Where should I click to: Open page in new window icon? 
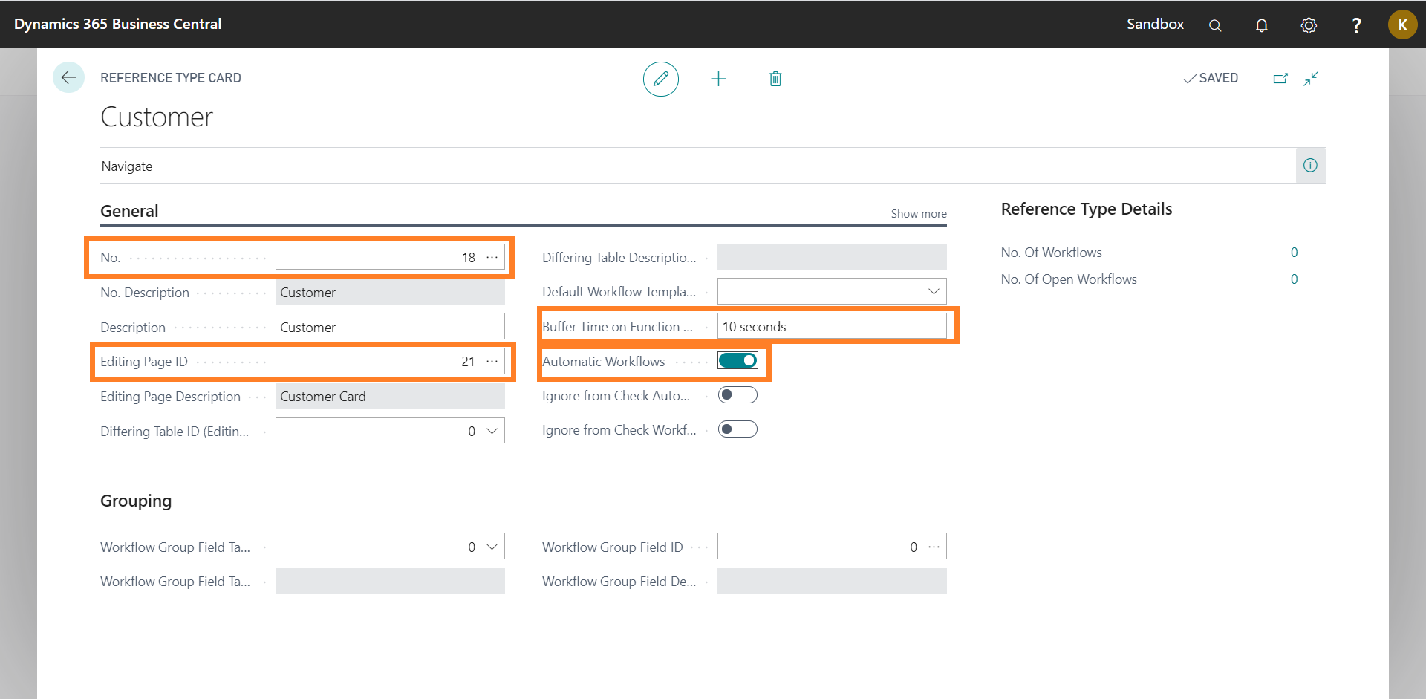pyautogui.click(x=1280, y=78)
